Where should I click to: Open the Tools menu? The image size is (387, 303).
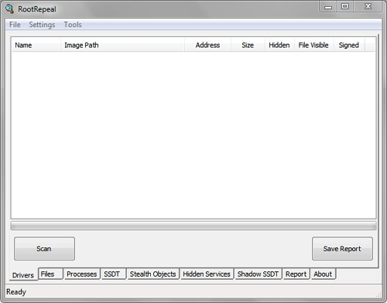(73, 25)
